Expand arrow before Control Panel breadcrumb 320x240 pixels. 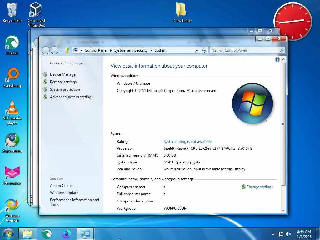coord(81,50)
